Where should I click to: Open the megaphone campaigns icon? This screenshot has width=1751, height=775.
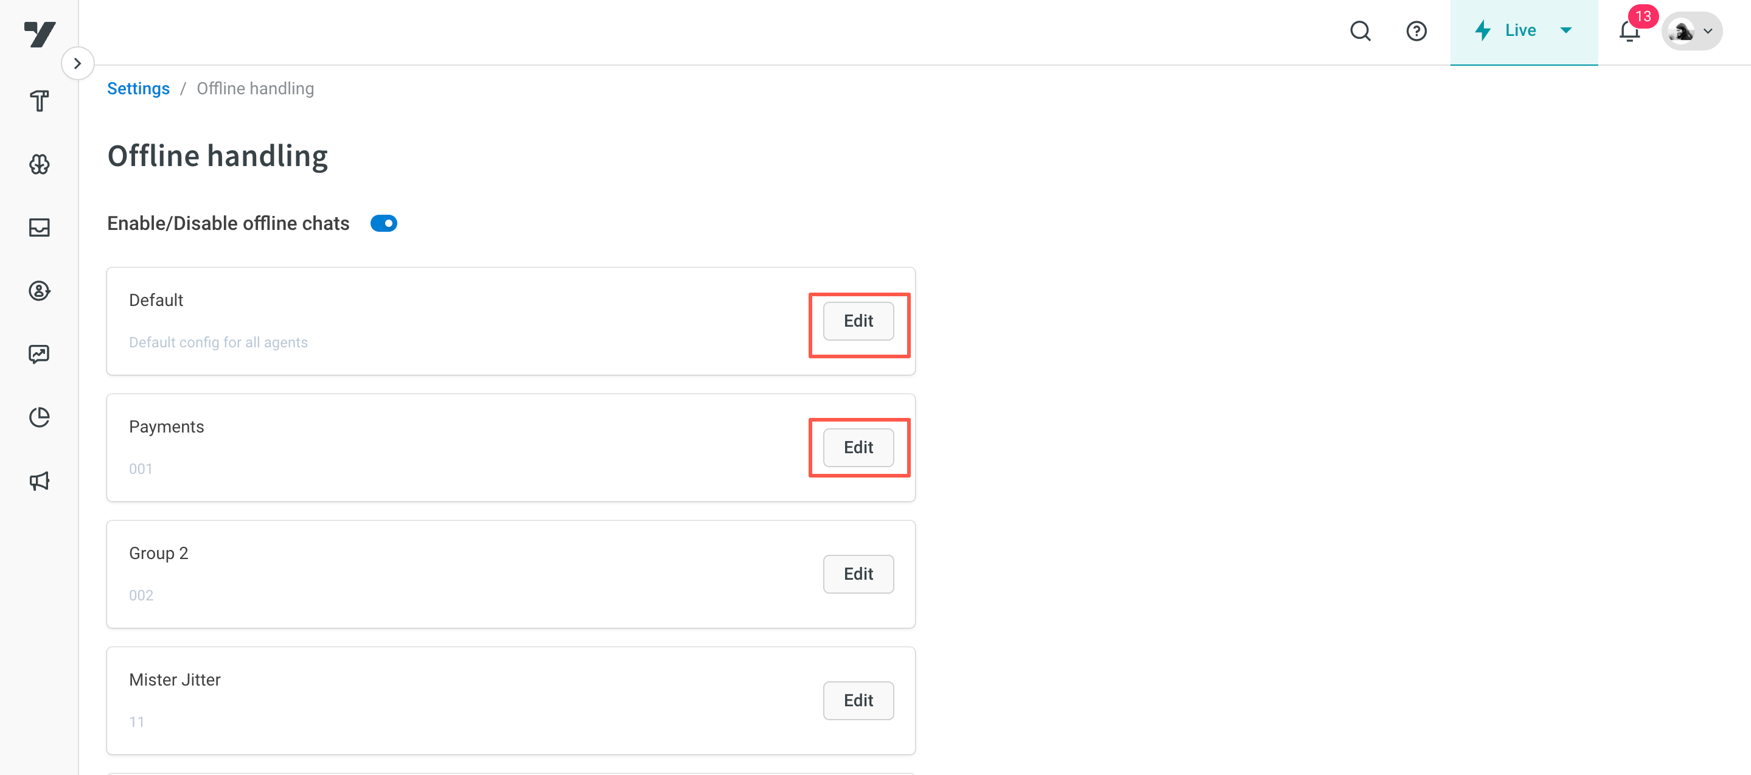pyautogui.click(x=40, y=481)
